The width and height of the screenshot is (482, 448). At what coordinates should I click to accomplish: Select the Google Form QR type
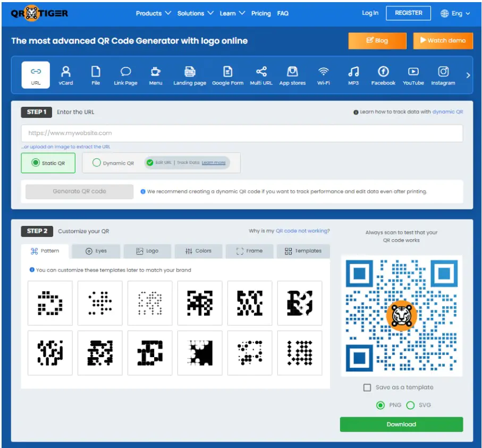228,75
